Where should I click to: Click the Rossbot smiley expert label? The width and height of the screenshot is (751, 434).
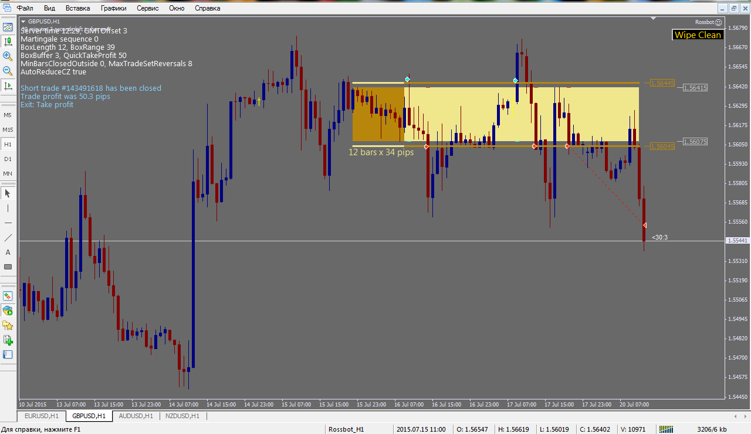[708, 22]
